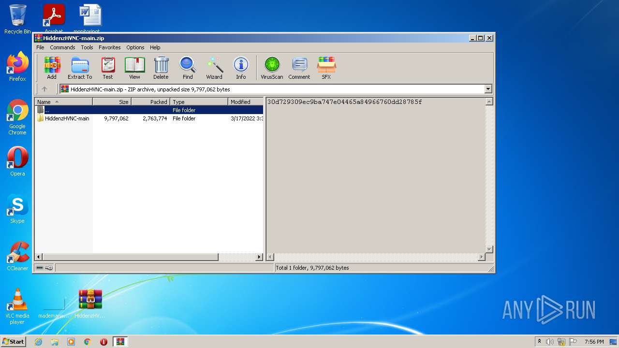Show archive Info
This screenshot has width=619, height=348.
pos(241,68)
